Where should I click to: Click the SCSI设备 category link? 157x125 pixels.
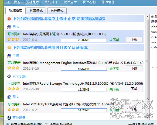tap(19, 76)
